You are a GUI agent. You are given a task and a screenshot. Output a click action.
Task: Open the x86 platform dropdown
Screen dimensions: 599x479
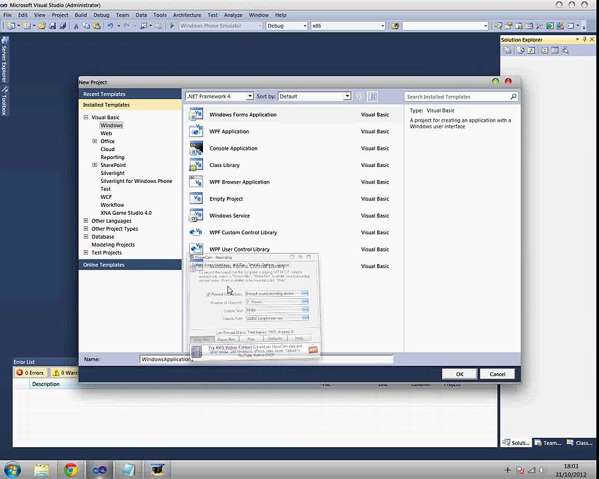pyautogui.click(x=383, y=26)
